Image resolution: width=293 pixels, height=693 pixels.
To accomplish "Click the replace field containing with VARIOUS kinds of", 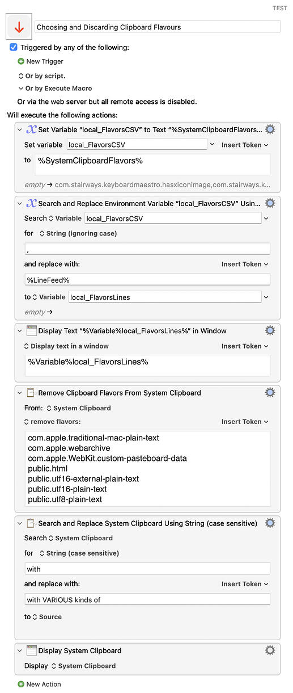I will click(147, 599).
